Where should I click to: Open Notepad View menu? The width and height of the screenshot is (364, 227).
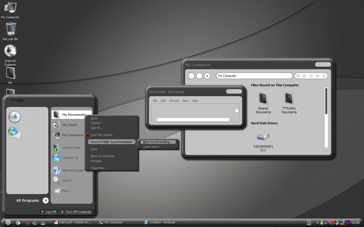point(185,101)
